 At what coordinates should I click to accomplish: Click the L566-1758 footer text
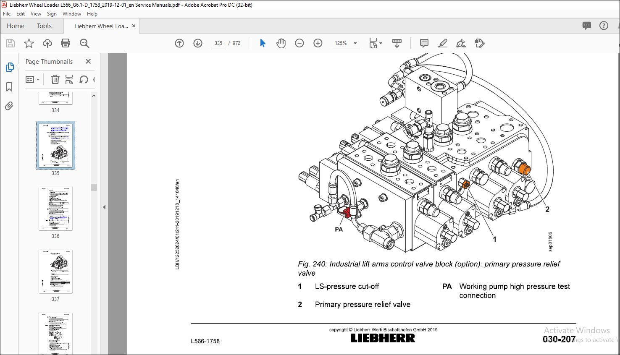tap(205, 341)
